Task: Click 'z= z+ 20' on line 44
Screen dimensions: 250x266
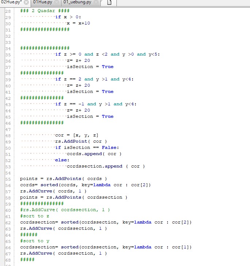Action: point(78,110)
